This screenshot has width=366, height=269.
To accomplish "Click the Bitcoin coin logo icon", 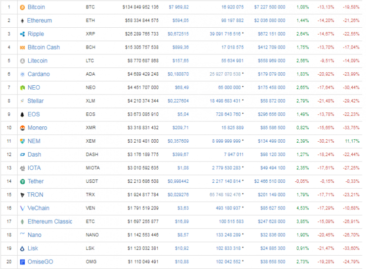I will [22, 7].
